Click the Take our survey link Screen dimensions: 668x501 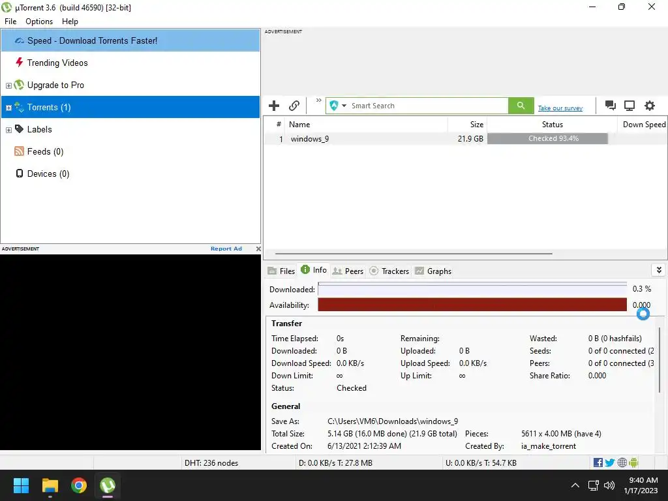(560, 108)
